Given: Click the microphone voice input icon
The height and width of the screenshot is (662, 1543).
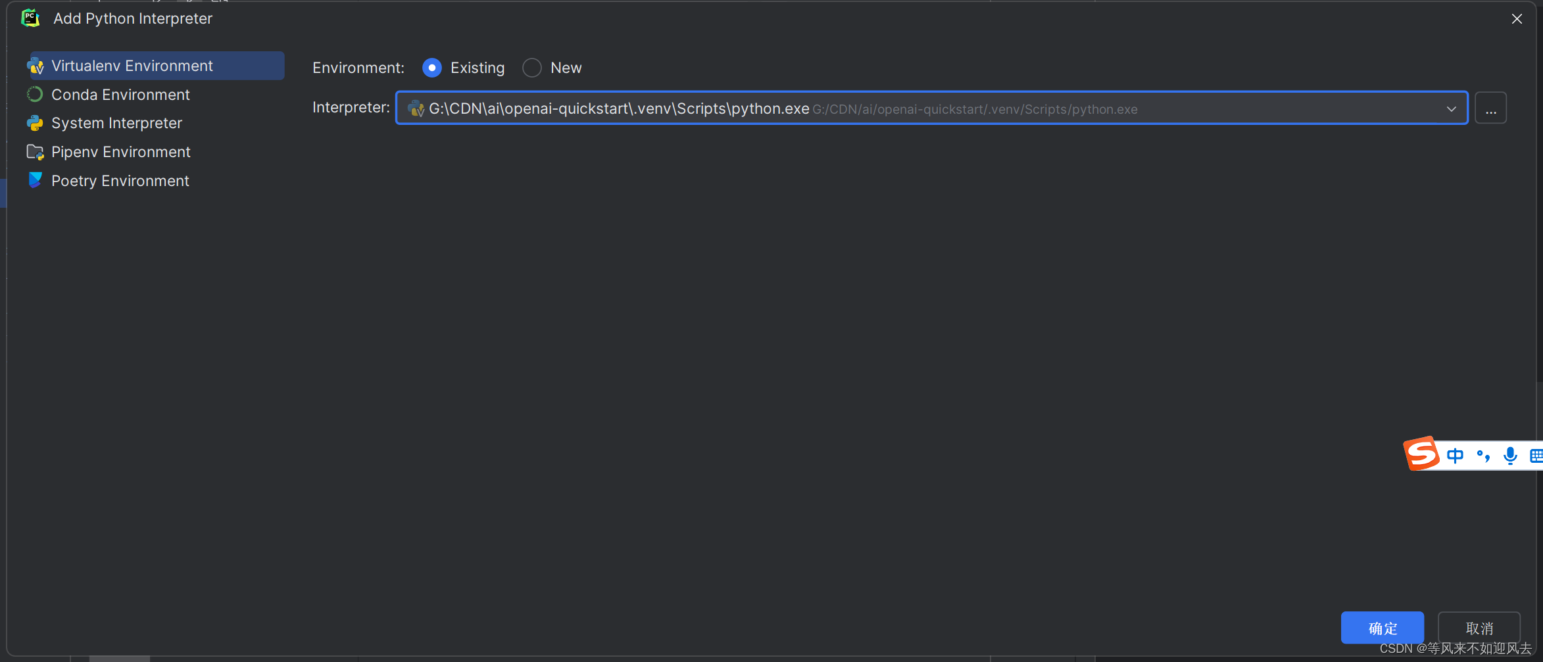Looking at the screenshot, I should (x=1510, y=456).
